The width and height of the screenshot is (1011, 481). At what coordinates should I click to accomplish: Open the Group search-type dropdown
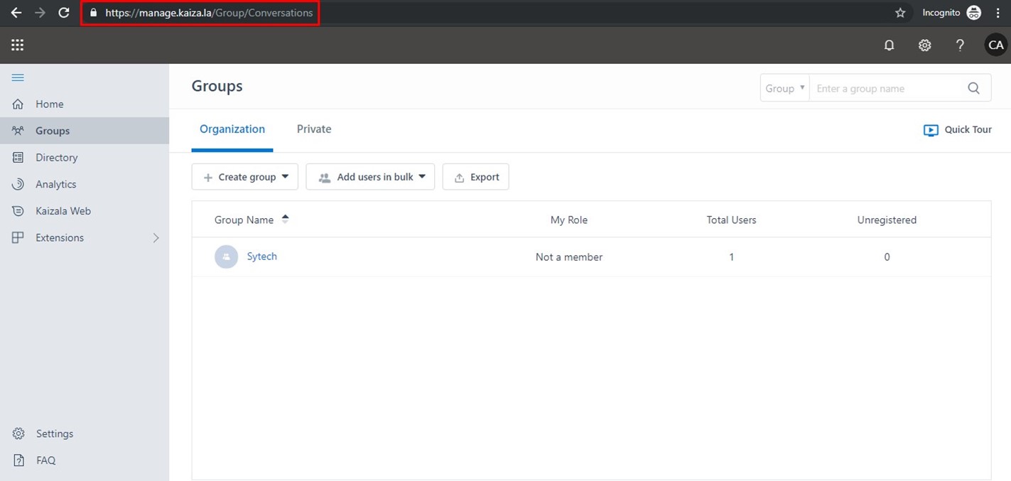(785, 88)
